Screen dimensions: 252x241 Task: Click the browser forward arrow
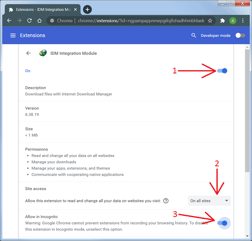[x=19, y=21]
